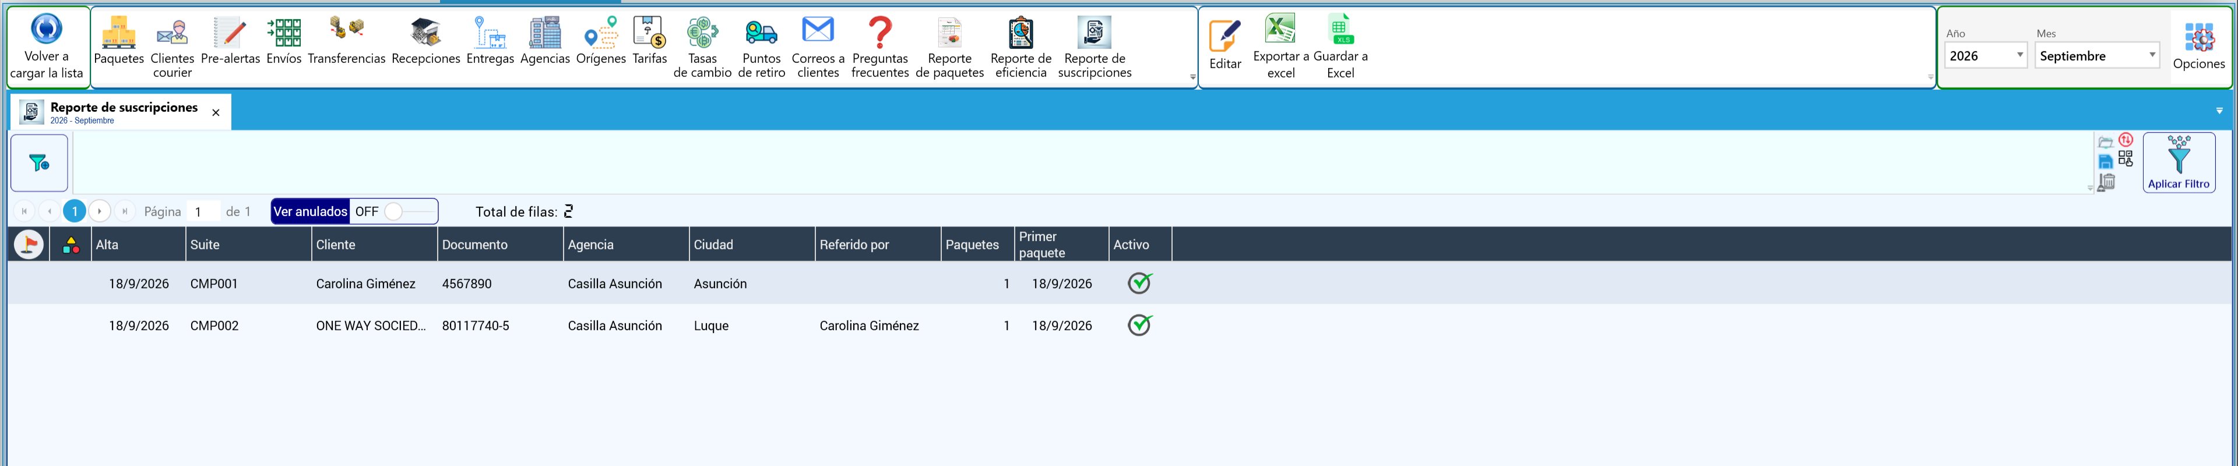Open Clientes courier section

172,48
